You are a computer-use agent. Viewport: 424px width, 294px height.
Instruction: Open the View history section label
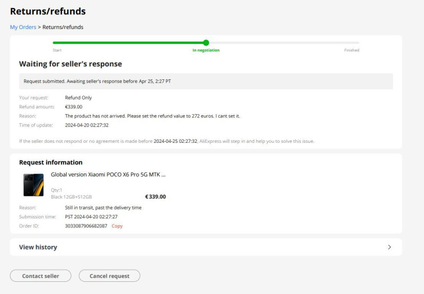pyautogui.click(x=38, y=247)
